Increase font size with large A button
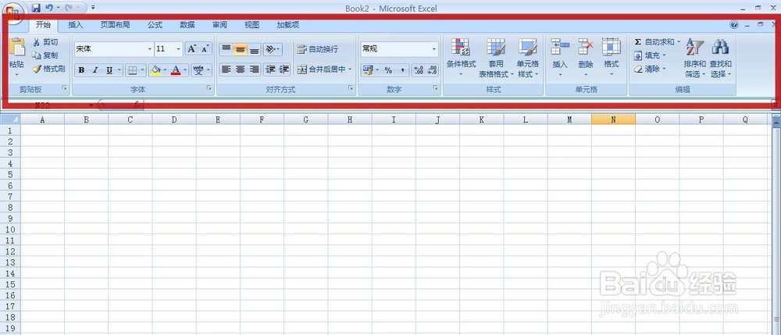781x335 pixels. pyautogui.click(x=192, y=48)
